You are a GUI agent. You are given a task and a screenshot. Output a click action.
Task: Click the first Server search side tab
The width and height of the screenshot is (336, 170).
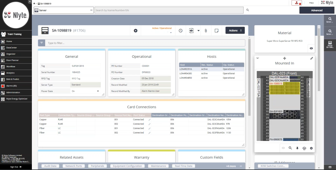[330, 20]
